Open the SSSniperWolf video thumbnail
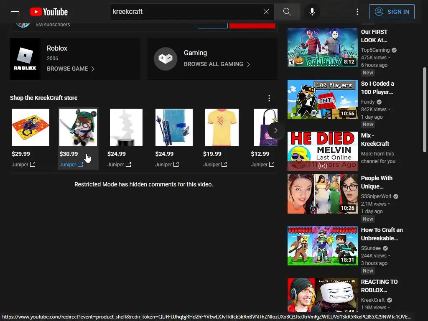This screenshot has height=321, width=428. click(322, 194)
